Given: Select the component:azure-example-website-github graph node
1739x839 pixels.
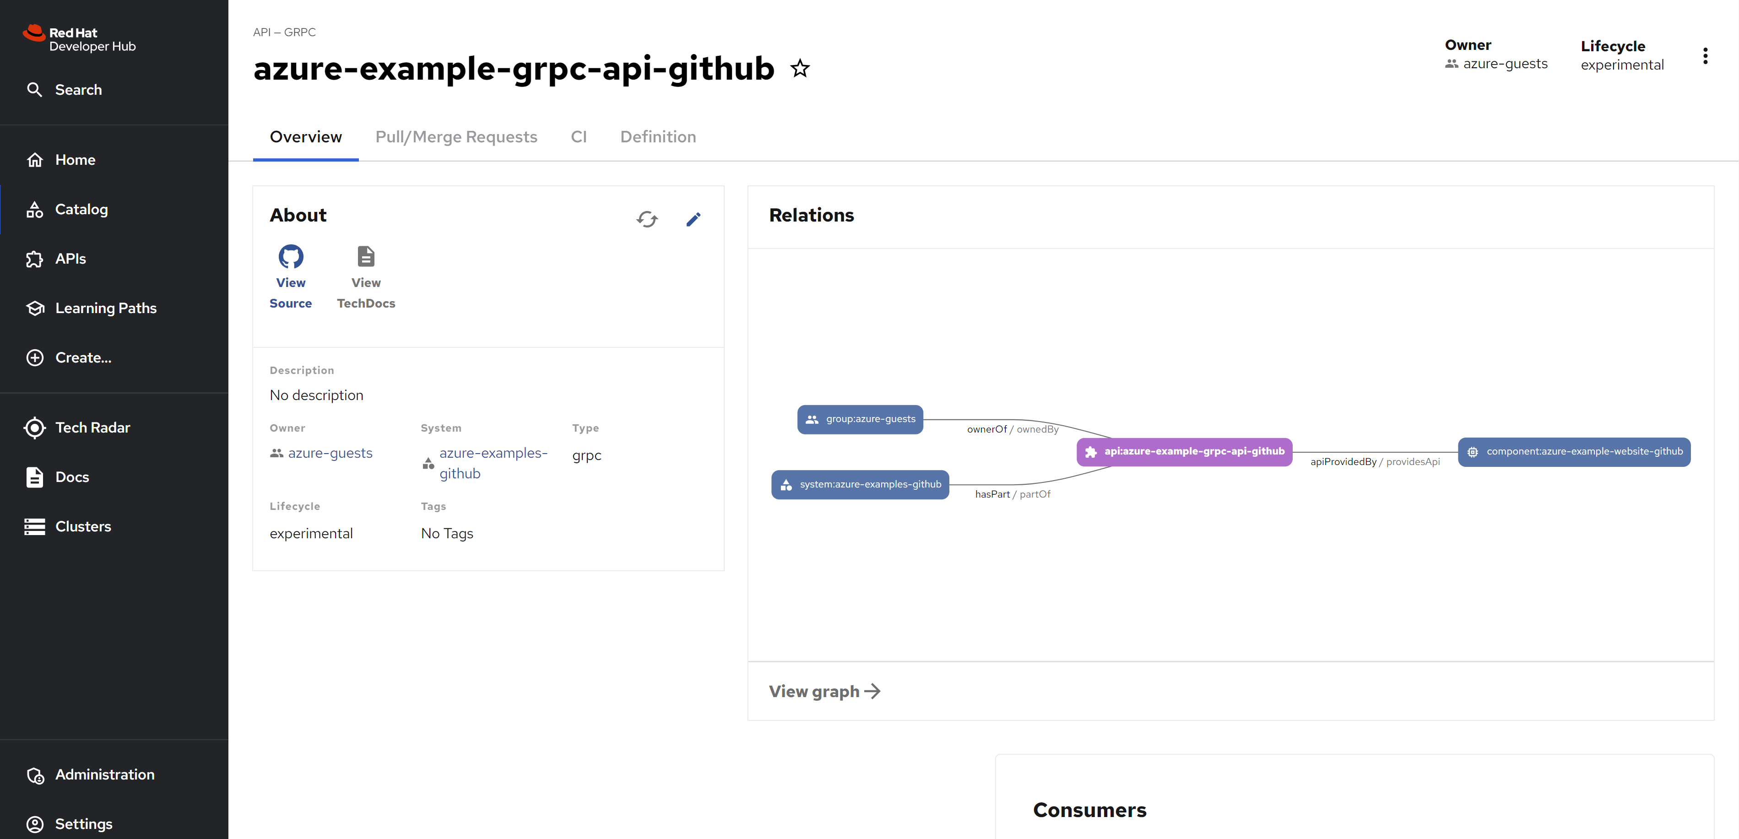Looking at the screenshot, I should pos(1574,452).
